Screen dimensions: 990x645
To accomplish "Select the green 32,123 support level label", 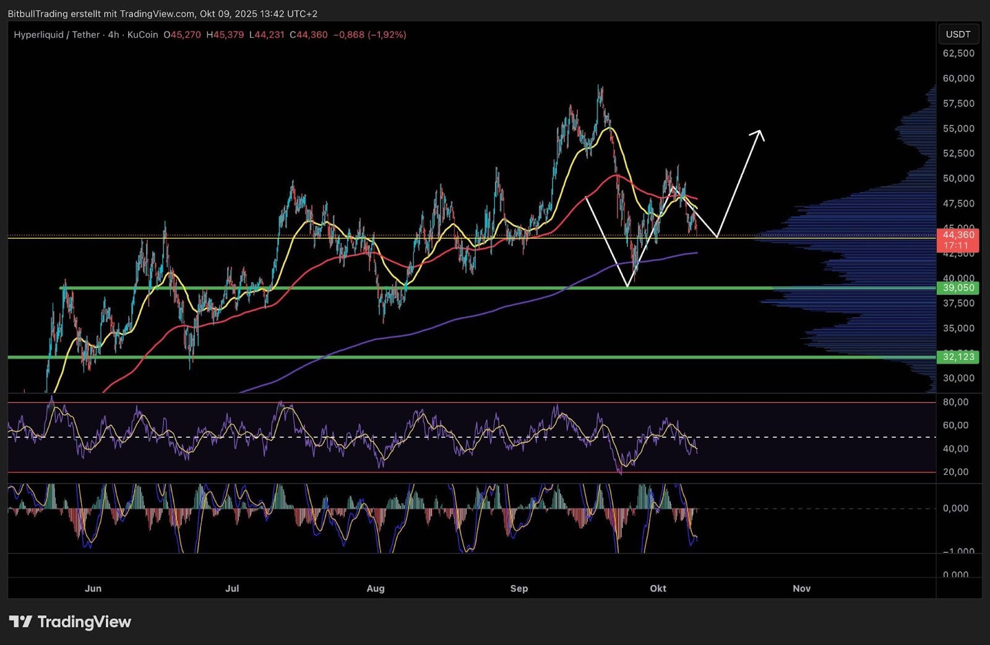I will pyautogui.click(x=958, y=357).
